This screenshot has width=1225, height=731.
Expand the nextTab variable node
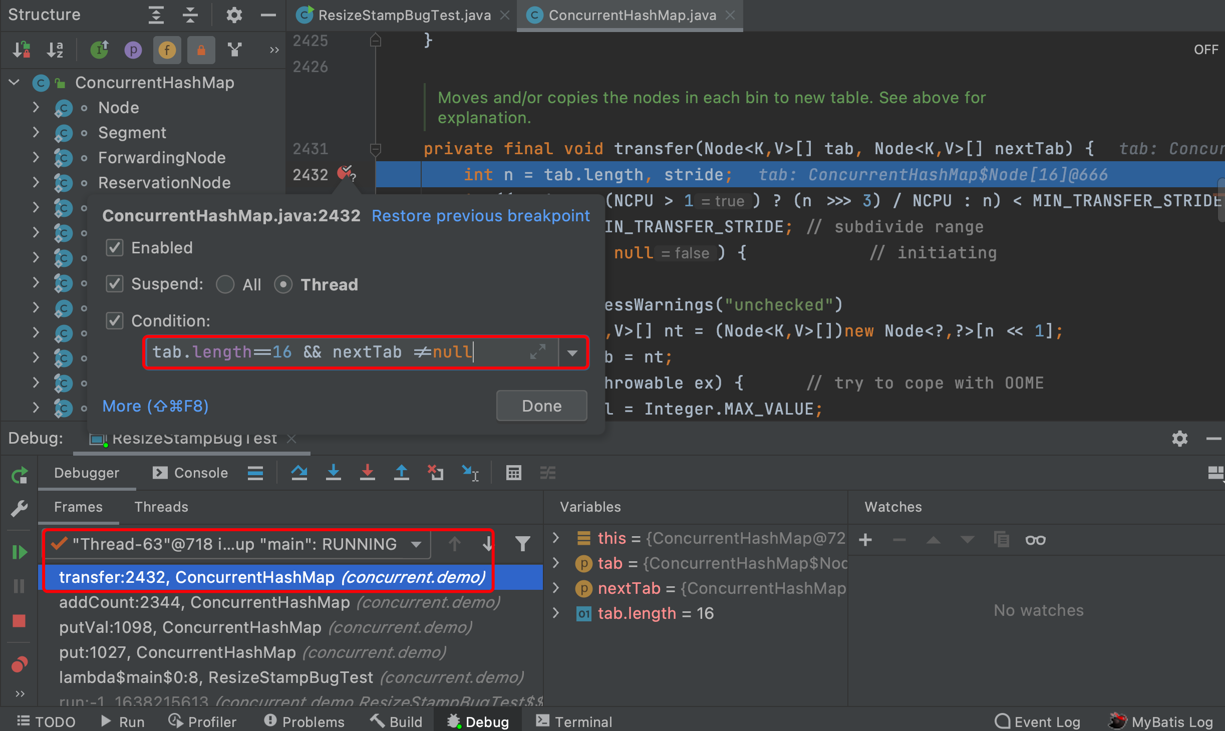[x=555, y=588]
